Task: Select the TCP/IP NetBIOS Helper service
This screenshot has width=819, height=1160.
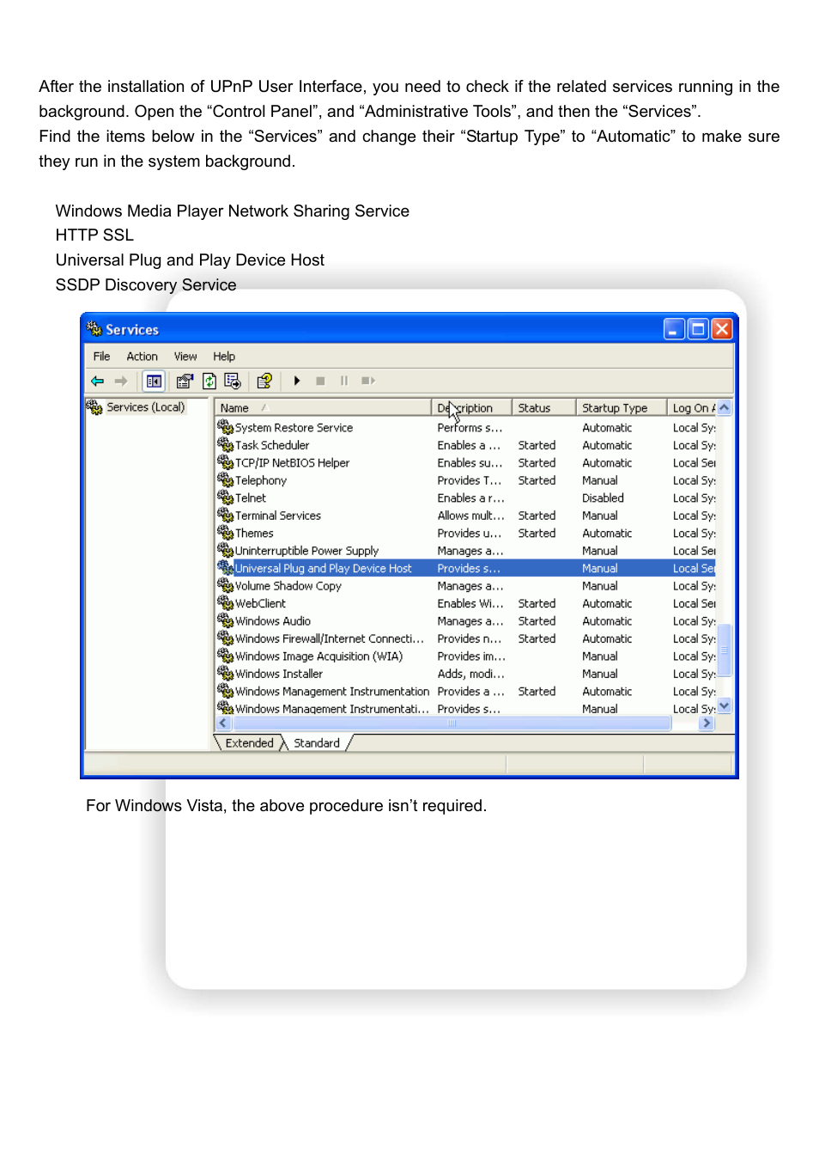Action: coord(466,463)
